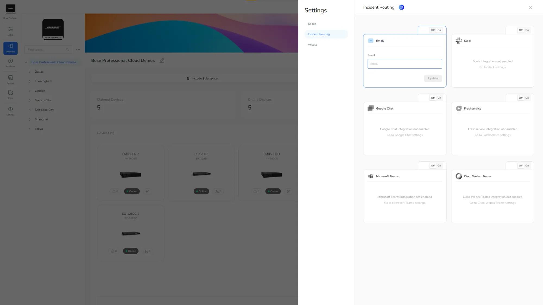The image size is (543, 305).
Task: Collapse Bose Professional Cloud Demos tree node
Action: 26,62
